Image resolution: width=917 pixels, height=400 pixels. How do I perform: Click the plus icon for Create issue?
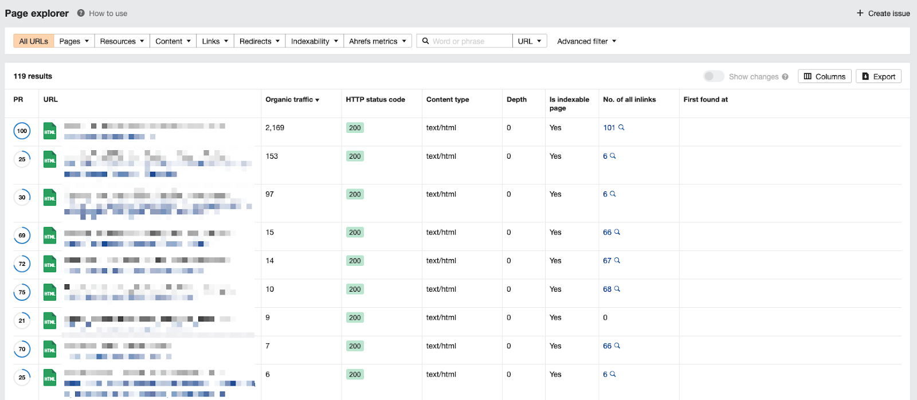pos(860,13)
